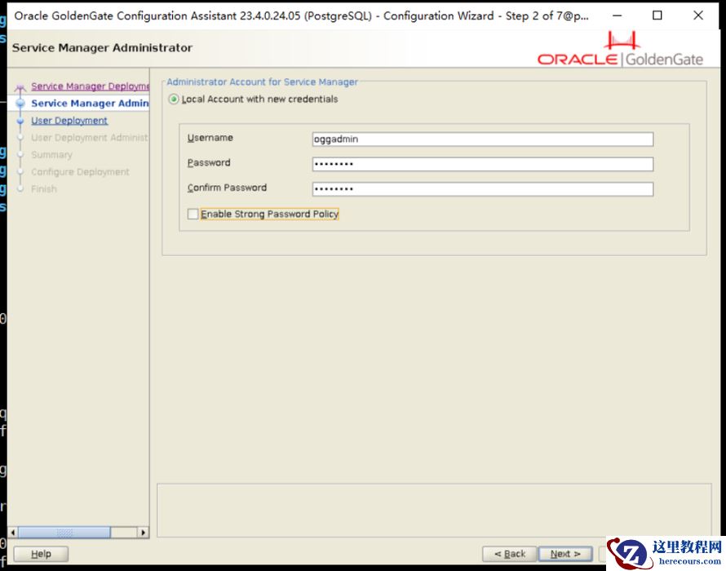
Task: Click the message output area
Action: click(x=434, y=511)
